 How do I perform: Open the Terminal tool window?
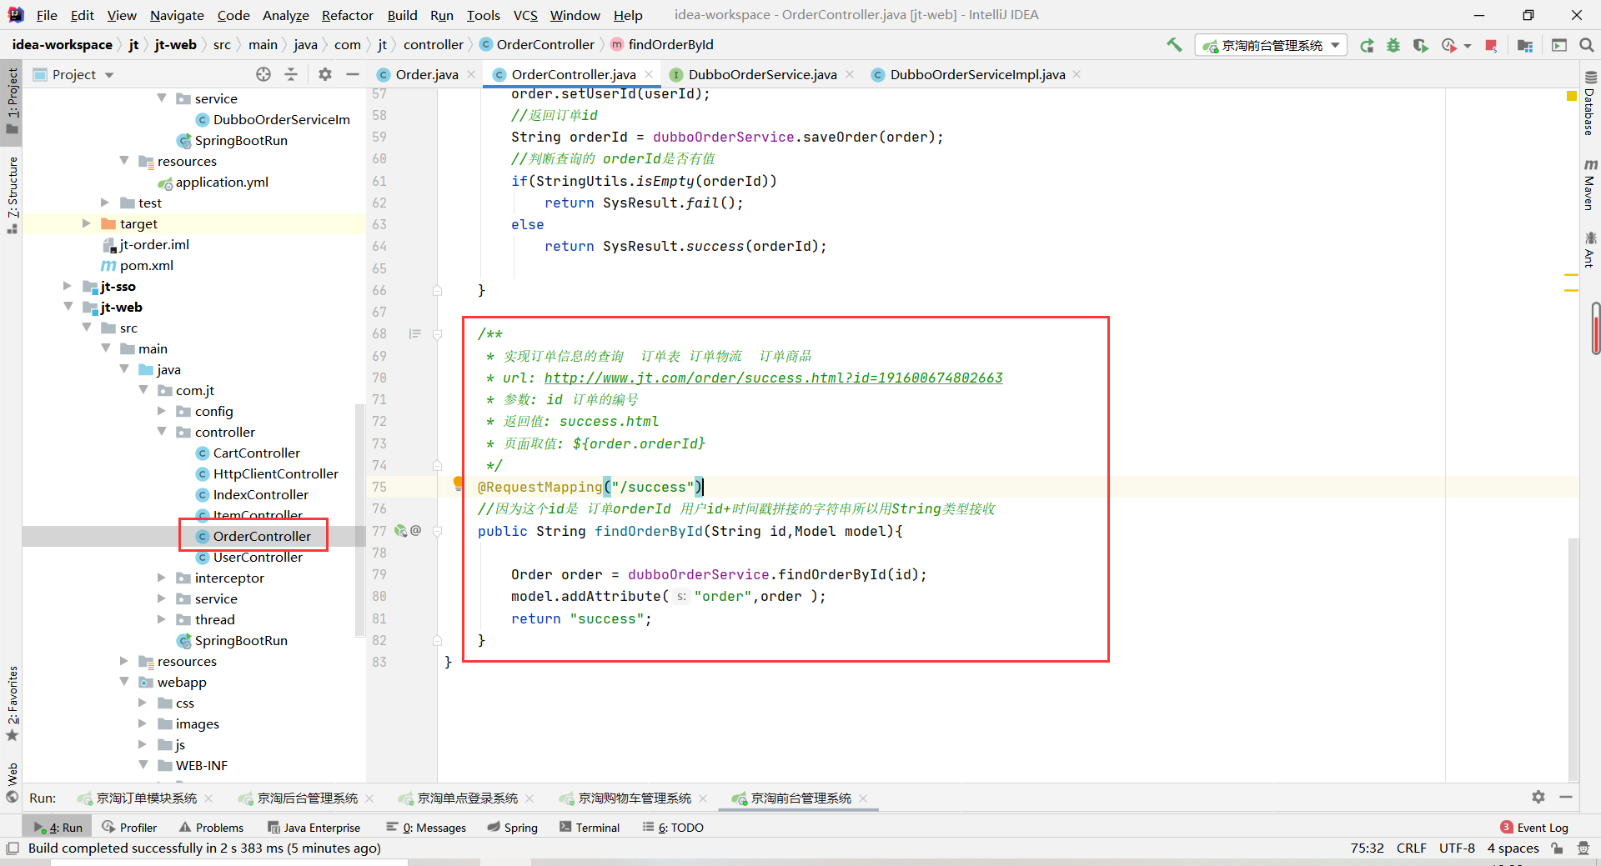[x=590, y=828]
